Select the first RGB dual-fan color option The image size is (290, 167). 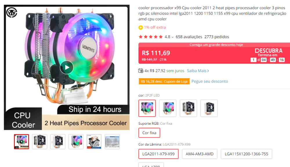pos(147,108)
